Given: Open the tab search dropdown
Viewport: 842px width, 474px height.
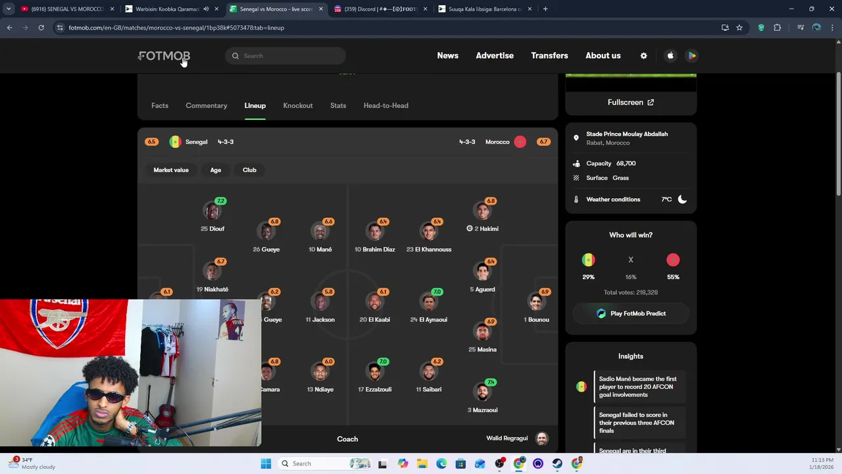Looking at the screenshot, I should (x=8, y=9).
